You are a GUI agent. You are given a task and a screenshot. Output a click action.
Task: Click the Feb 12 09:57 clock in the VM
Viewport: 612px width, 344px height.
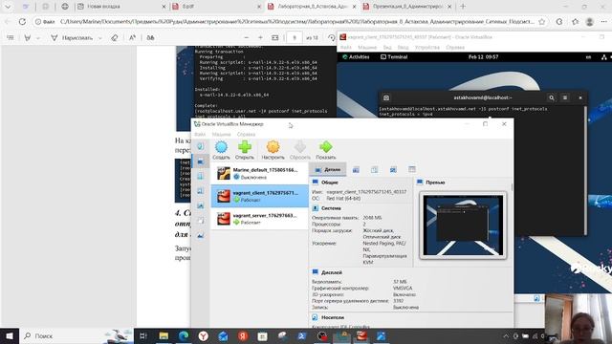click(483, 57)
